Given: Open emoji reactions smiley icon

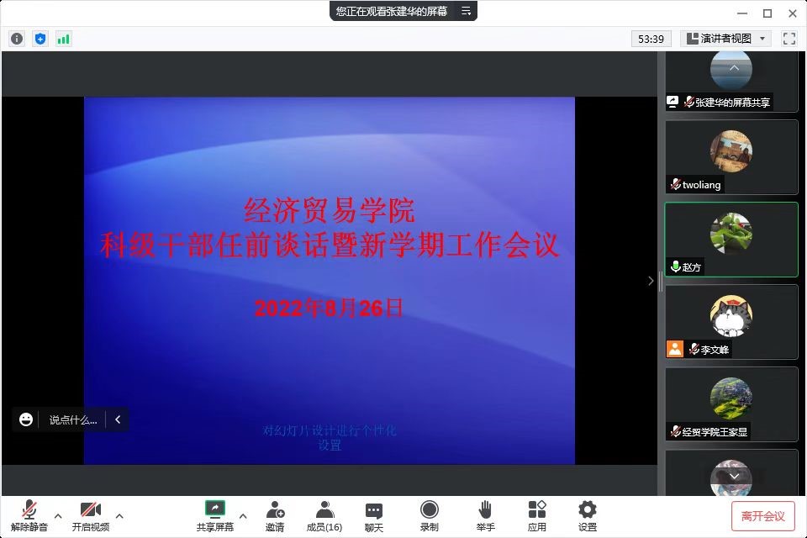Looking at the screenshot, I should coord(26,419).
